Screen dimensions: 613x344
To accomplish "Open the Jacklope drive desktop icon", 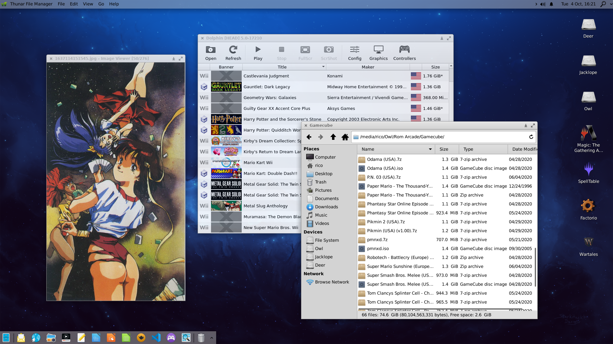I will 588,65.
